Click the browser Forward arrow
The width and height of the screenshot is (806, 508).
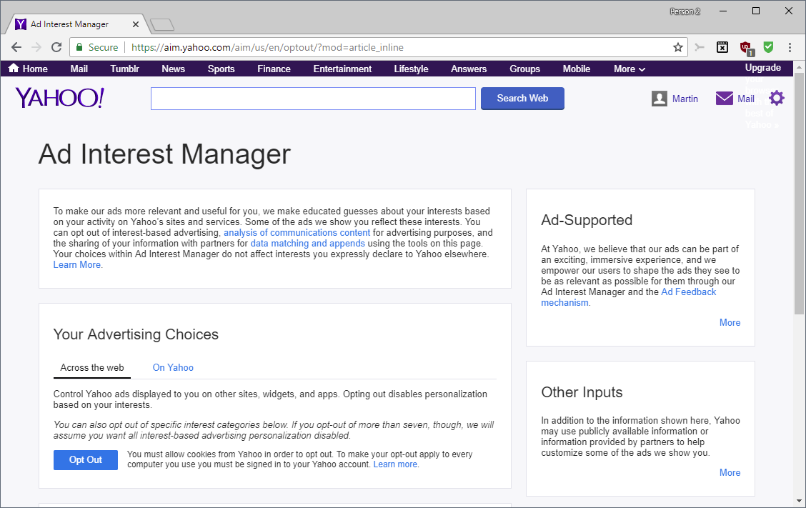tap(36, 47)
